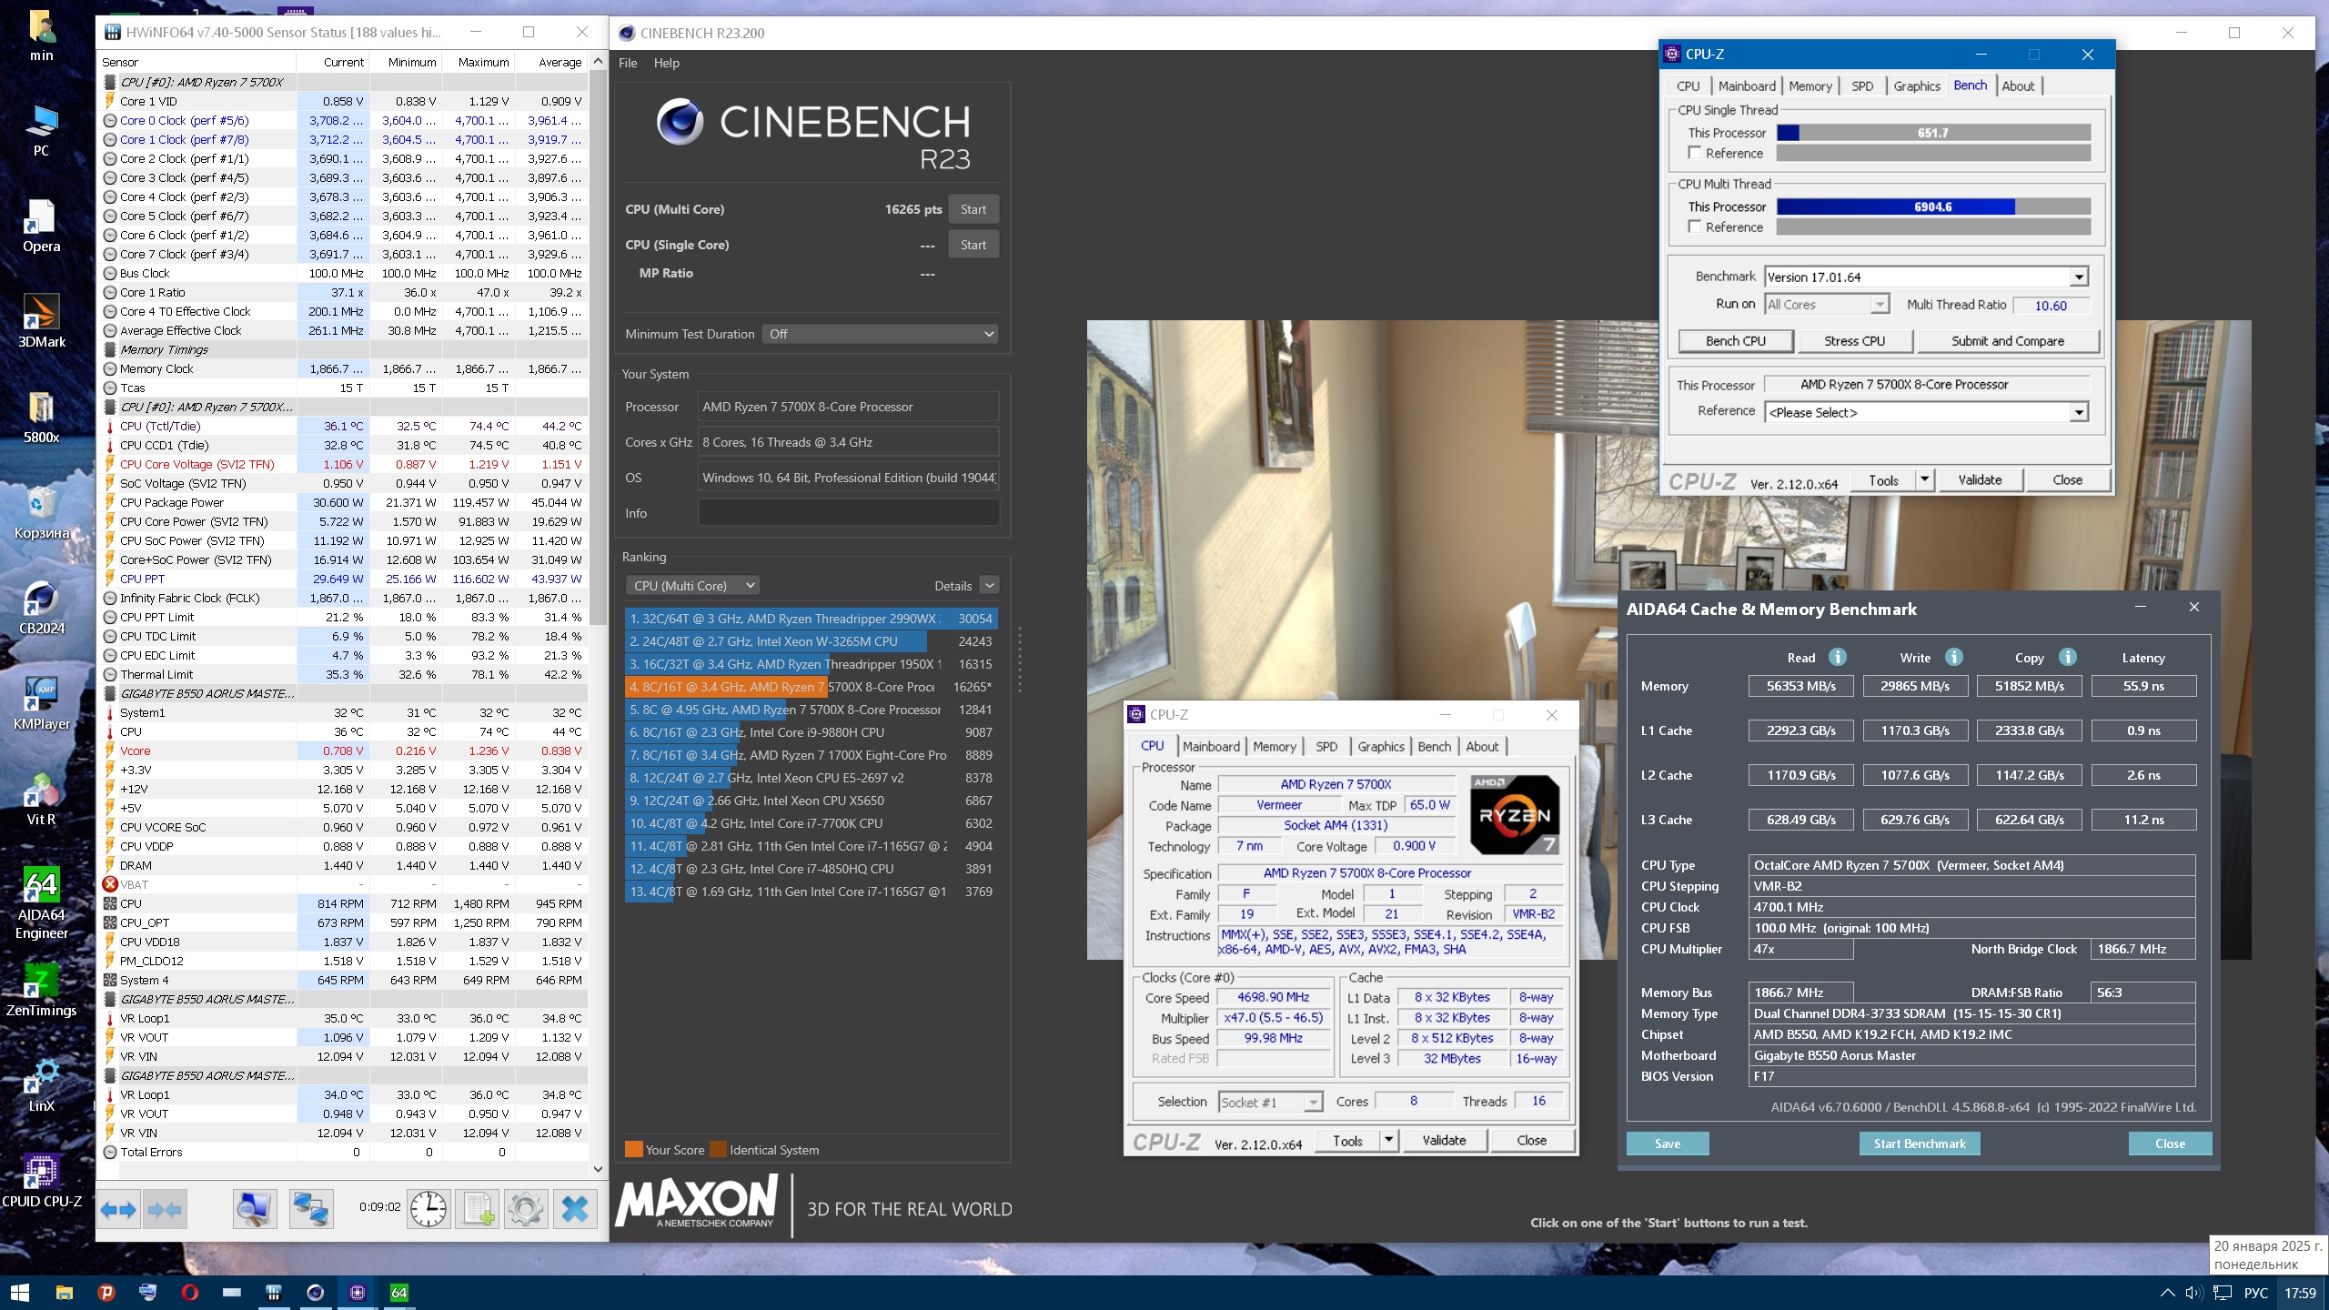This screenshot has height=1310, width=2329.
Task: Click the Bench CPU button
Action: click(x=1735, y=341)
